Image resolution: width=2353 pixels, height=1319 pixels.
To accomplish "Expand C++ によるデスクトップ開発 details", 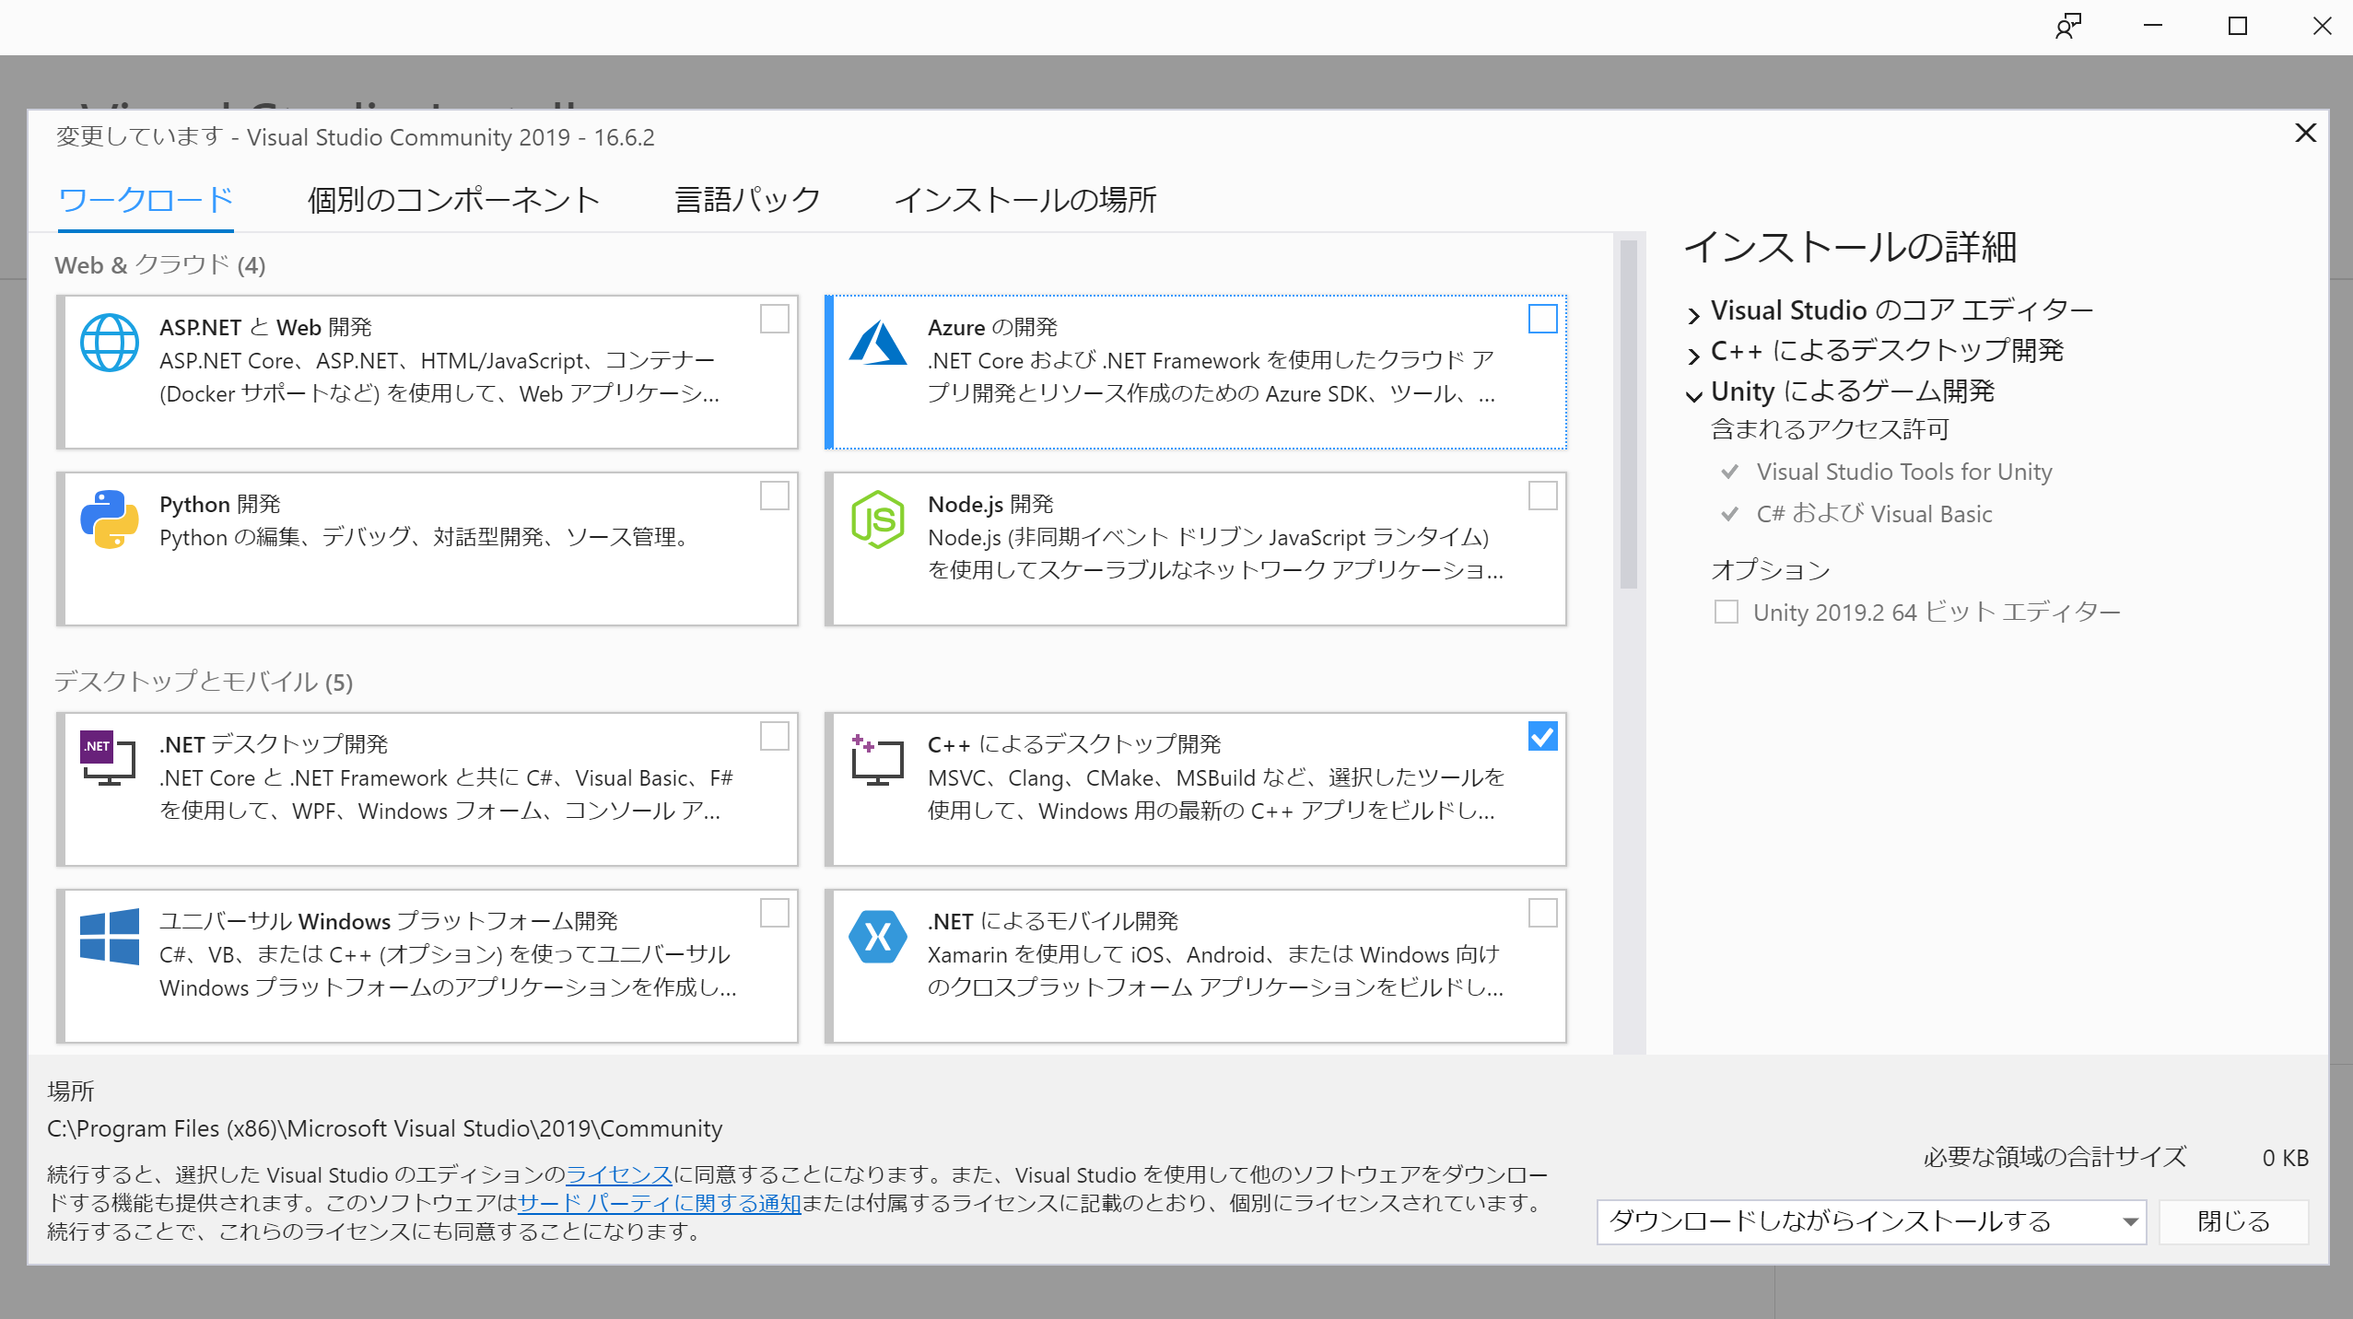I will [1693, 355].
